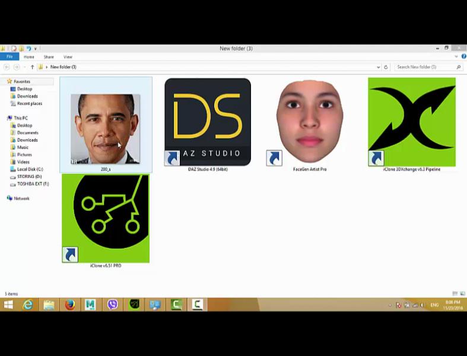Refresh the folder with the refresh icon
The width and height of the screenshot is (467, 356).
tap(386, 67)
